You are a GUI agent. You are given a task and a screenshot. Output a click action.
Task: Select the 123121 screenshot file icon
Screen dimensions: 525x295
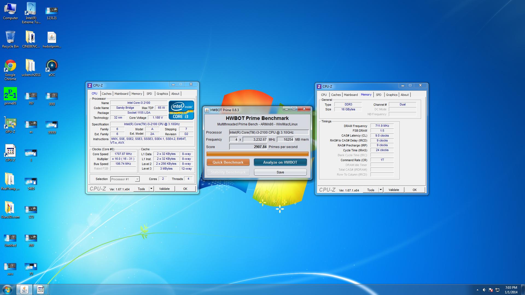(x=52, y=13)
